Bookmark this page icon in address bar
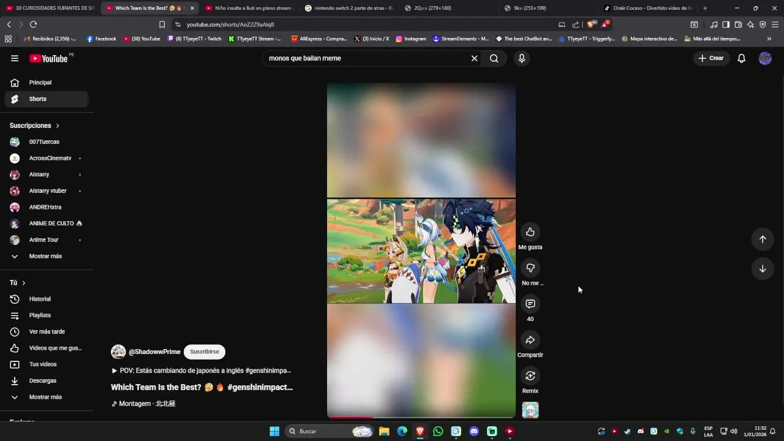The width and height of the screenshot is (784, 441). coord(162,24)
